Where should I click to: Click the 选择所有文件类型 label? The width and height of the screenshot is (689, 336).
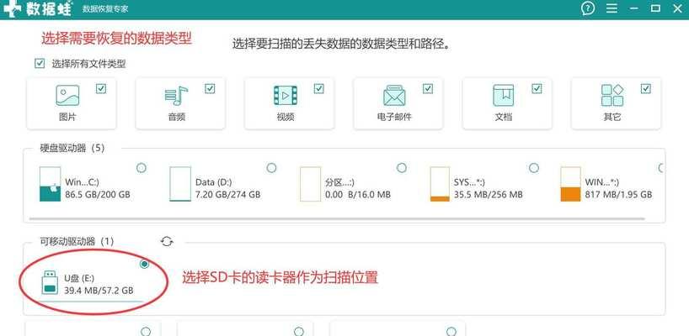click(x=88, y=64)
